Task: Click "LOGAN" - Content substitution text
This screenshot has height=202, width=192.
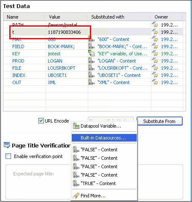Action: 117,61
